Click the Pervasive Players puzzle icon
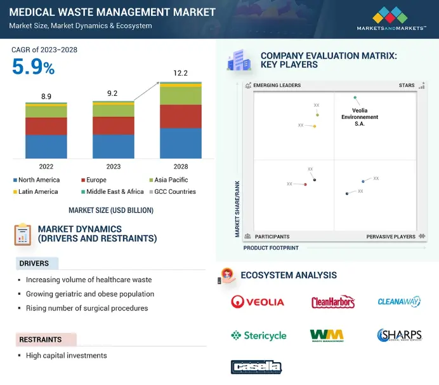This screenshot has width=439, height=385. (423, 236)
